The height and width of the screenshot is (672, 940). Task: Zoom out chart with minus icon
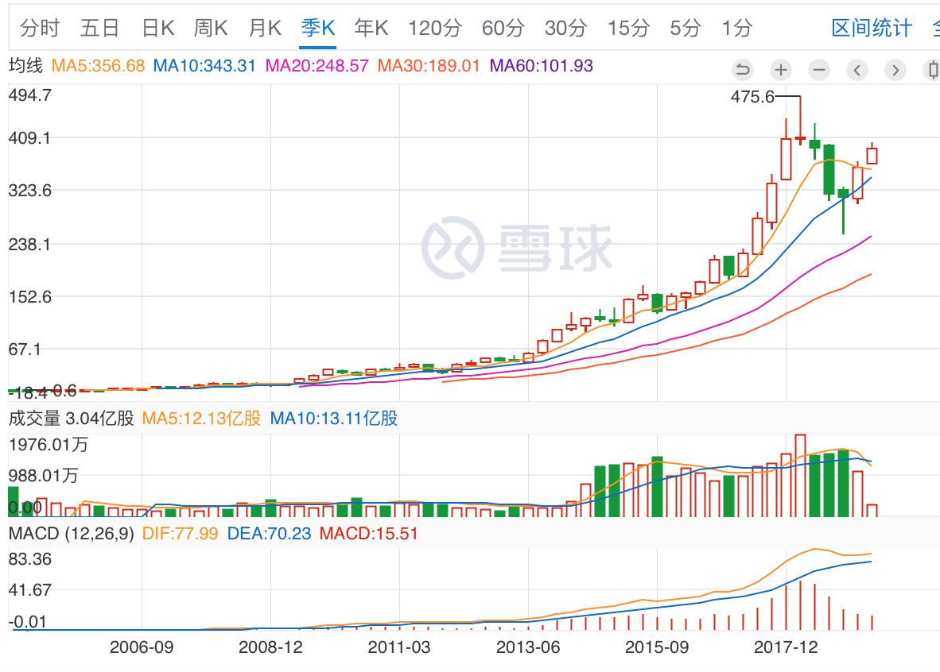click(819, 70)
